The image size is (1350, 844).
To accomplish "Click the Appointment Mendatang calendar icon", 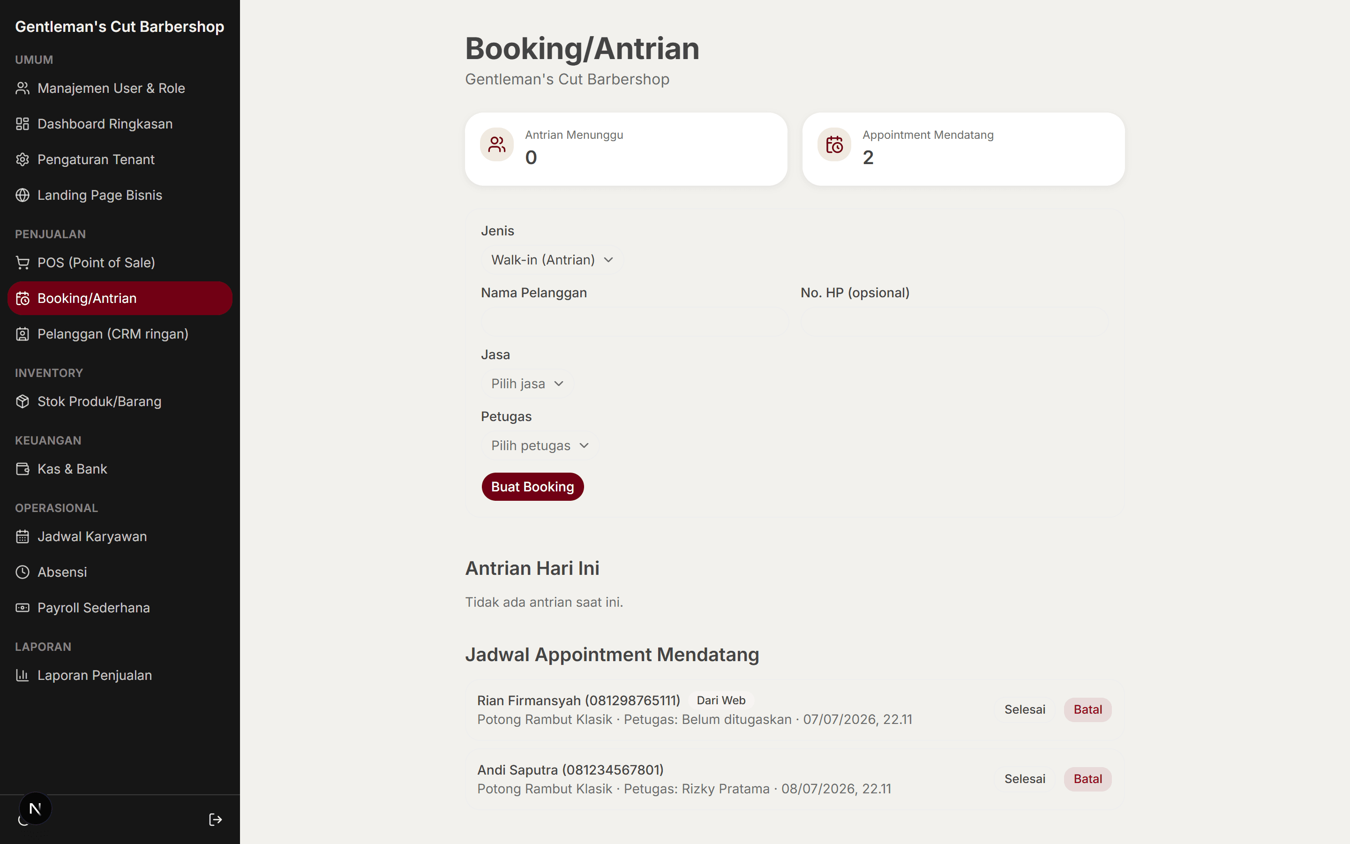I will click(x=834, y=145).
